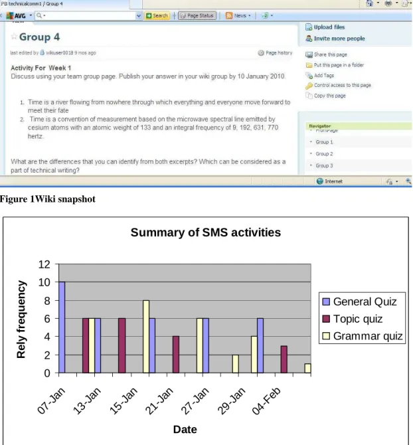
Task: Click the Date axis title
Action: (x=185, y=429)
